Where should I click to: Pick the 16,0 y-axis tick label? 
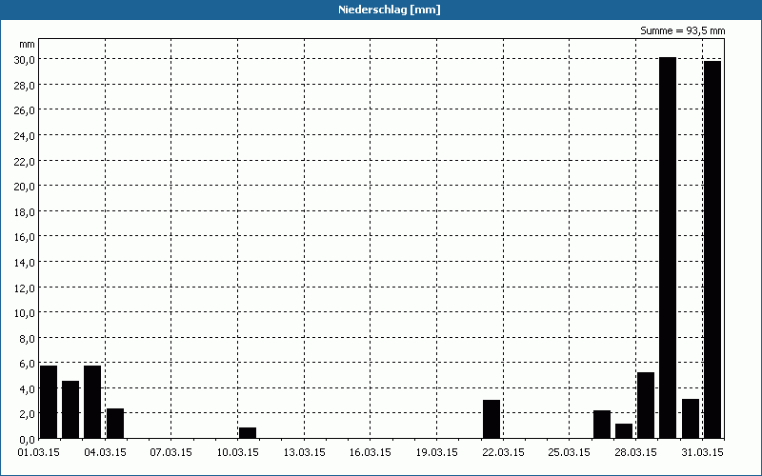pyautogui.click(x=24, y=237)
